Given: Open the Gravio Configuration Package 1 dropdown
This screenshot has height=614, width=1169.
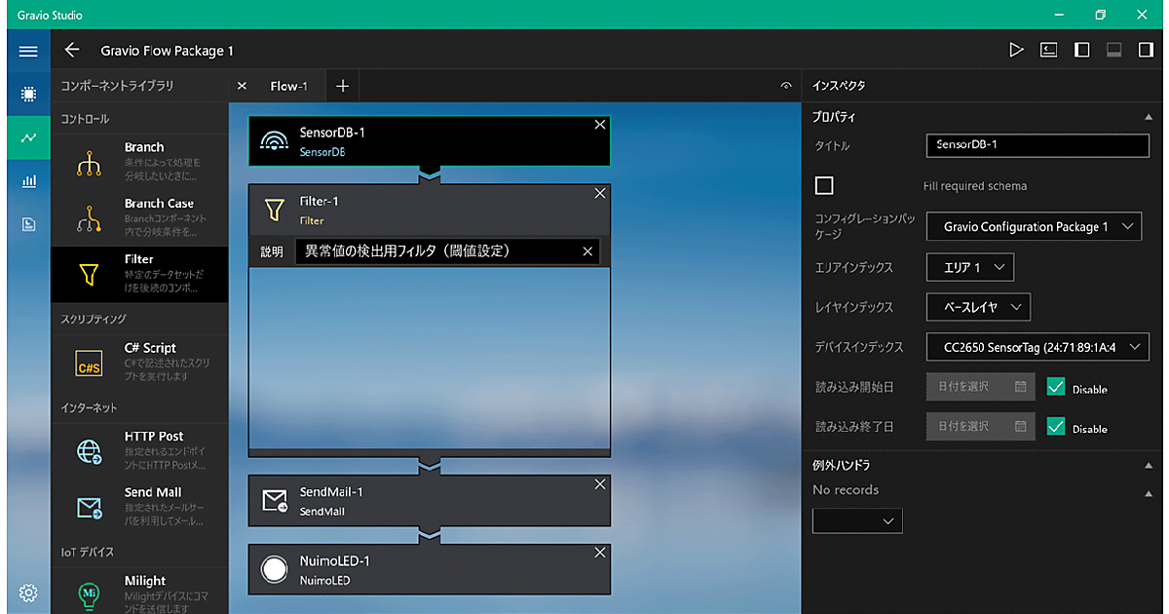Looking at the screenshot, I should 1033,227.
